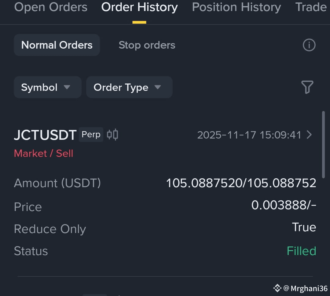330x296 pixels.
Task: Open the JCTUSDT candlestick chart icon
Action: (112, 135)
